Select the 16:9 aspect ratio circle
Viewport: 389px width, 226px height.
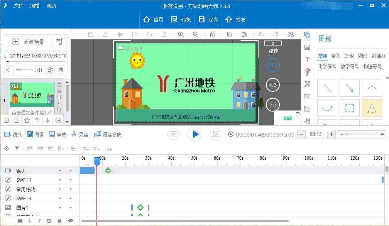[x=272, y=65]
